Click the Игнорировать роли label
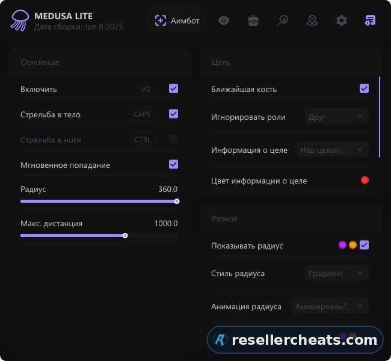The height and width of the screenshot is (361, 391). coord(248,117)
